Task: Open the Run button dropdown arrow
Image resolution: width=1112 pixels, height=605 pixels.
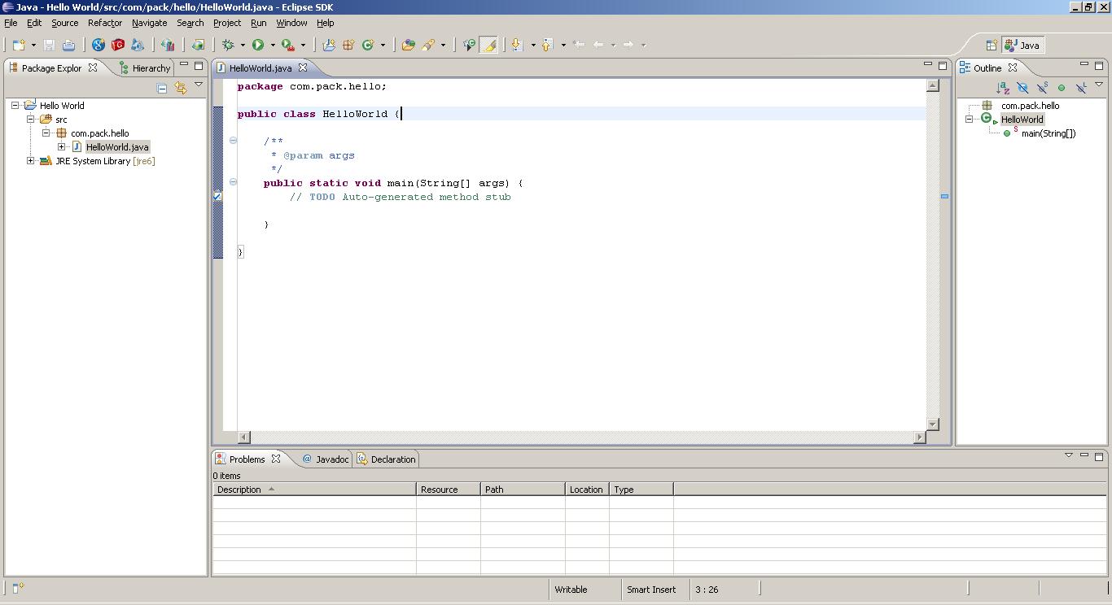Action: click(x=273, y=46)
